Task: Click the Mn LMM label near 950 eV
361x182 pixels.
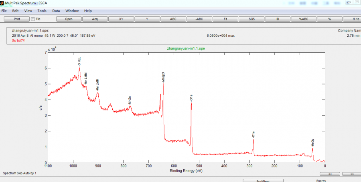Action: coord(86,80)
